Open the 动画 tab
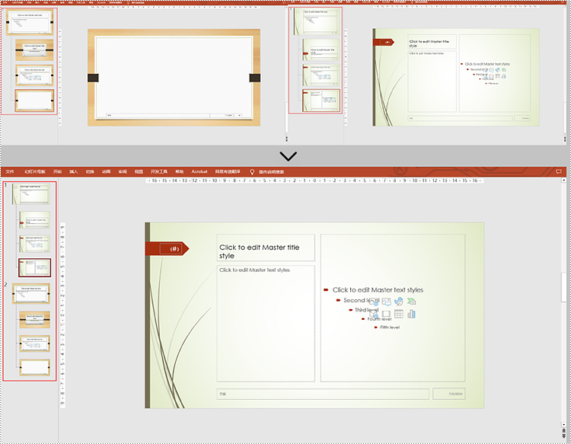571x444 pixels. click(106, 171)
